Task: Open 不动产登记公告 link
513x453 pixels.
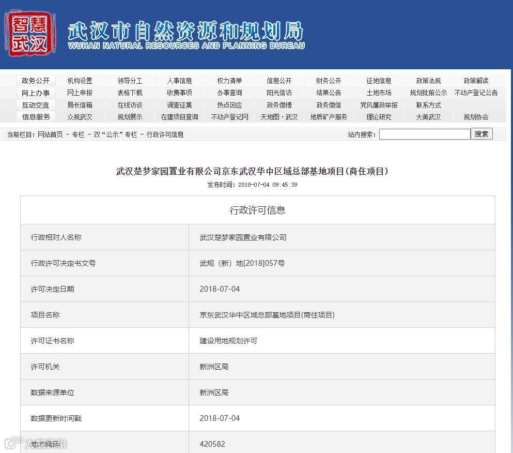Action: 476,93
